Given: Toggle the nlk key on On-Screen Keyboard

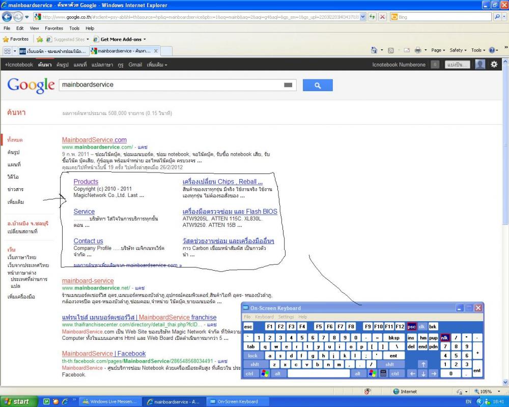Looking at the screenshot, I should point(444,337).
